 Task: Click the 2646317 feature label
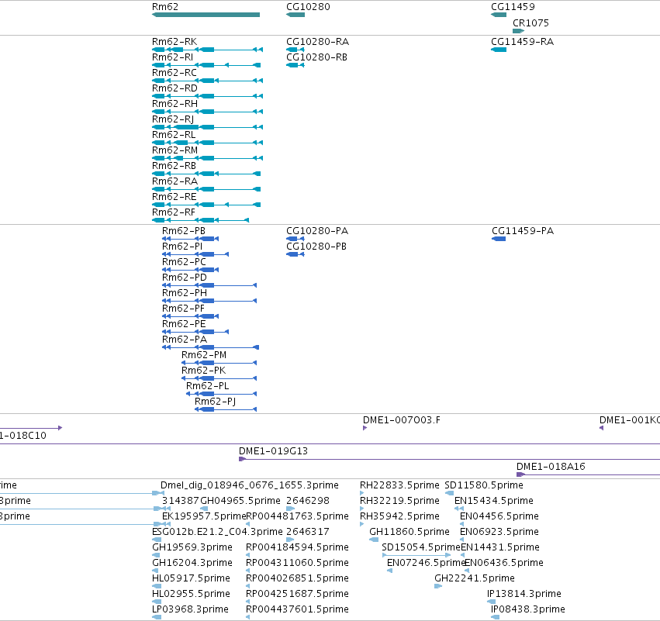[x=308, y=532]
